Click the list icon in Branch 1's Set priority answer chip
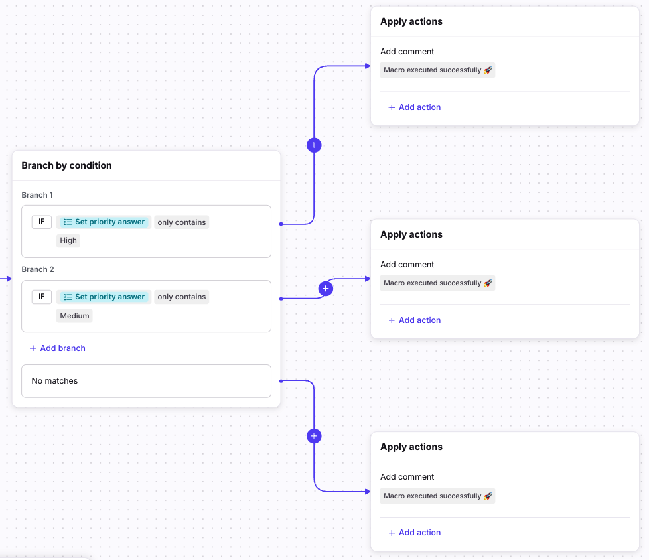The image size is (649, 560). (68, 222)
